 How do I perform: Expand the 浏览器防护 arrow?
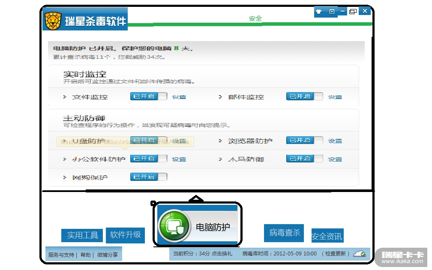pos(220,141)
